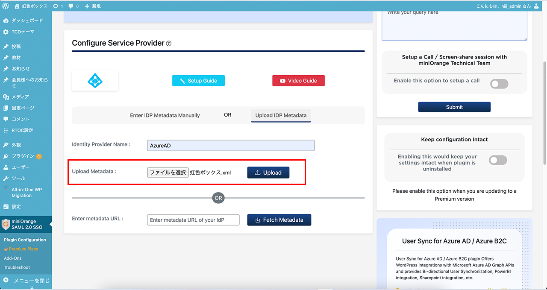Screen dimensions: 547x290
Task: Click the + 新規 new content item
Action: 93,6
